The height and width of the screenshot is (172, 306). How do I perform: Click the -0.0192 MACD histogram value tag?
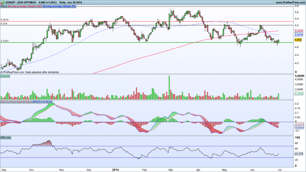[x=299, y=124]
